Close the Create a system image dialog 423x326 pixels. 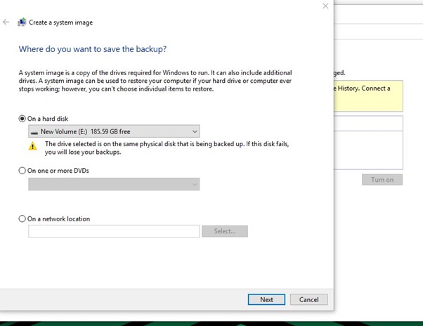(325, 6)
